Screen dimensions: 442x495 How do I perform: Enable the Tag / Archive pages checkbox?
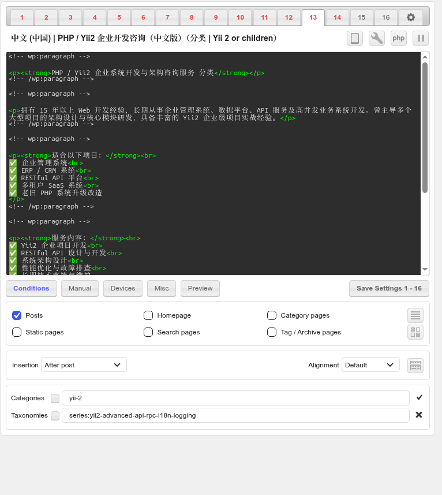click(x=272, y=332)
